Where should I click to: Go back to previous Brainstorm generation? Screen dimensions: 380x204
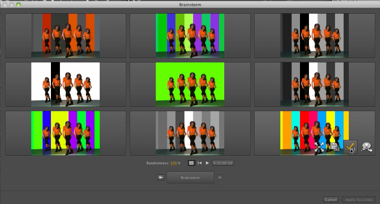click(160, 177)
